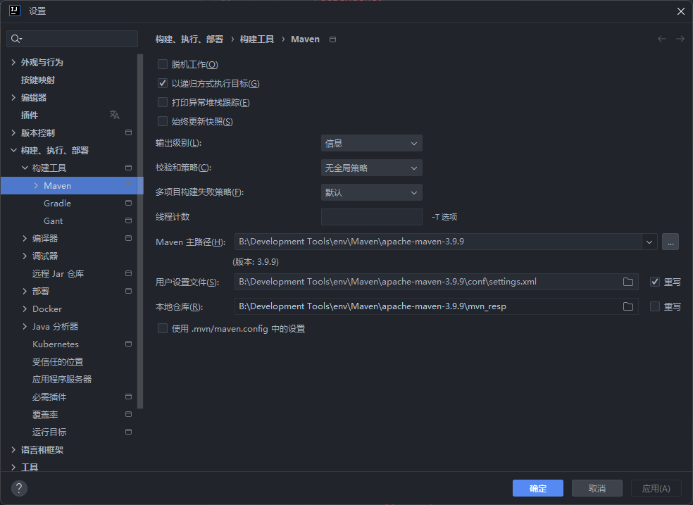The image size is (693, 505).
Task: Click project-level icon in the Maven tree row
Action: [x=129, y=185]
